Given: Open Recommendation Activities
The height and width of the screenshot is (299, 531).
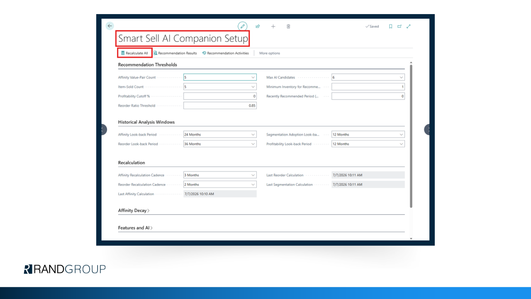Looking at the screenshot, I should click(x=226, y=53).
